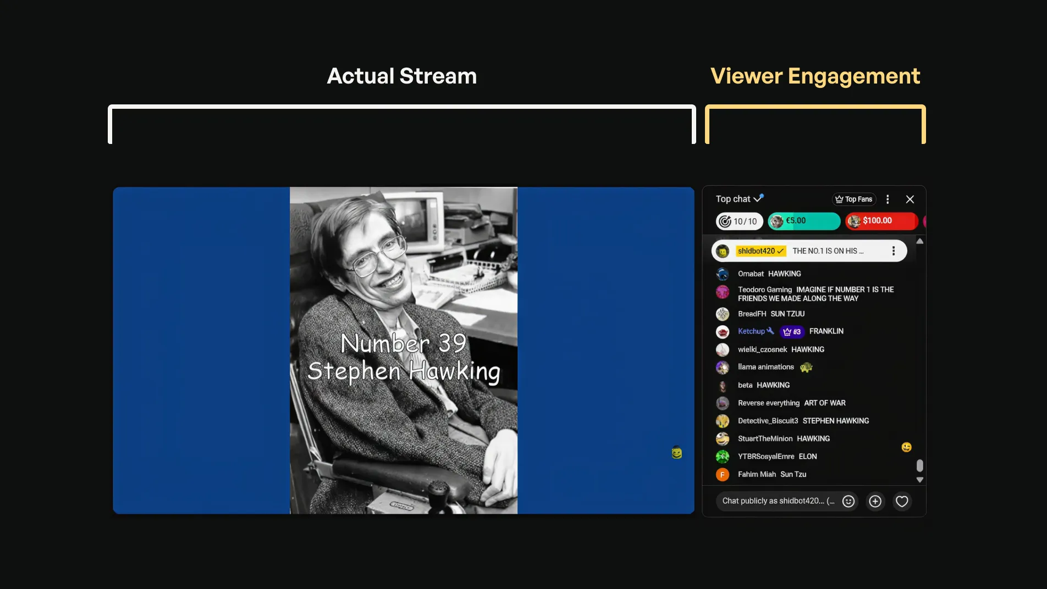Click "ART OF WAR" chat message
Screen dimensions: 1047x589
point(825,403)
